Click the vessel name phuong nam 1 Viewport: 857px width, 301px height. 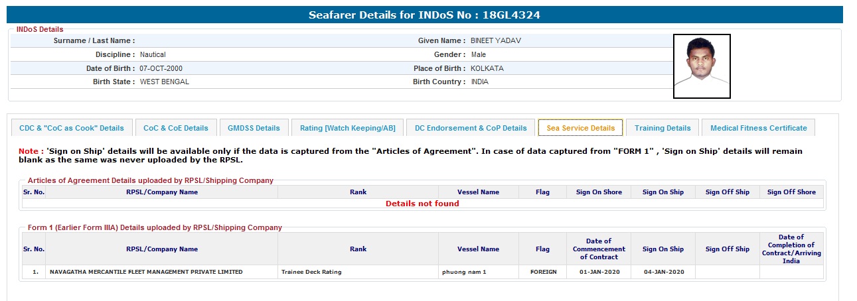(464, 272)
